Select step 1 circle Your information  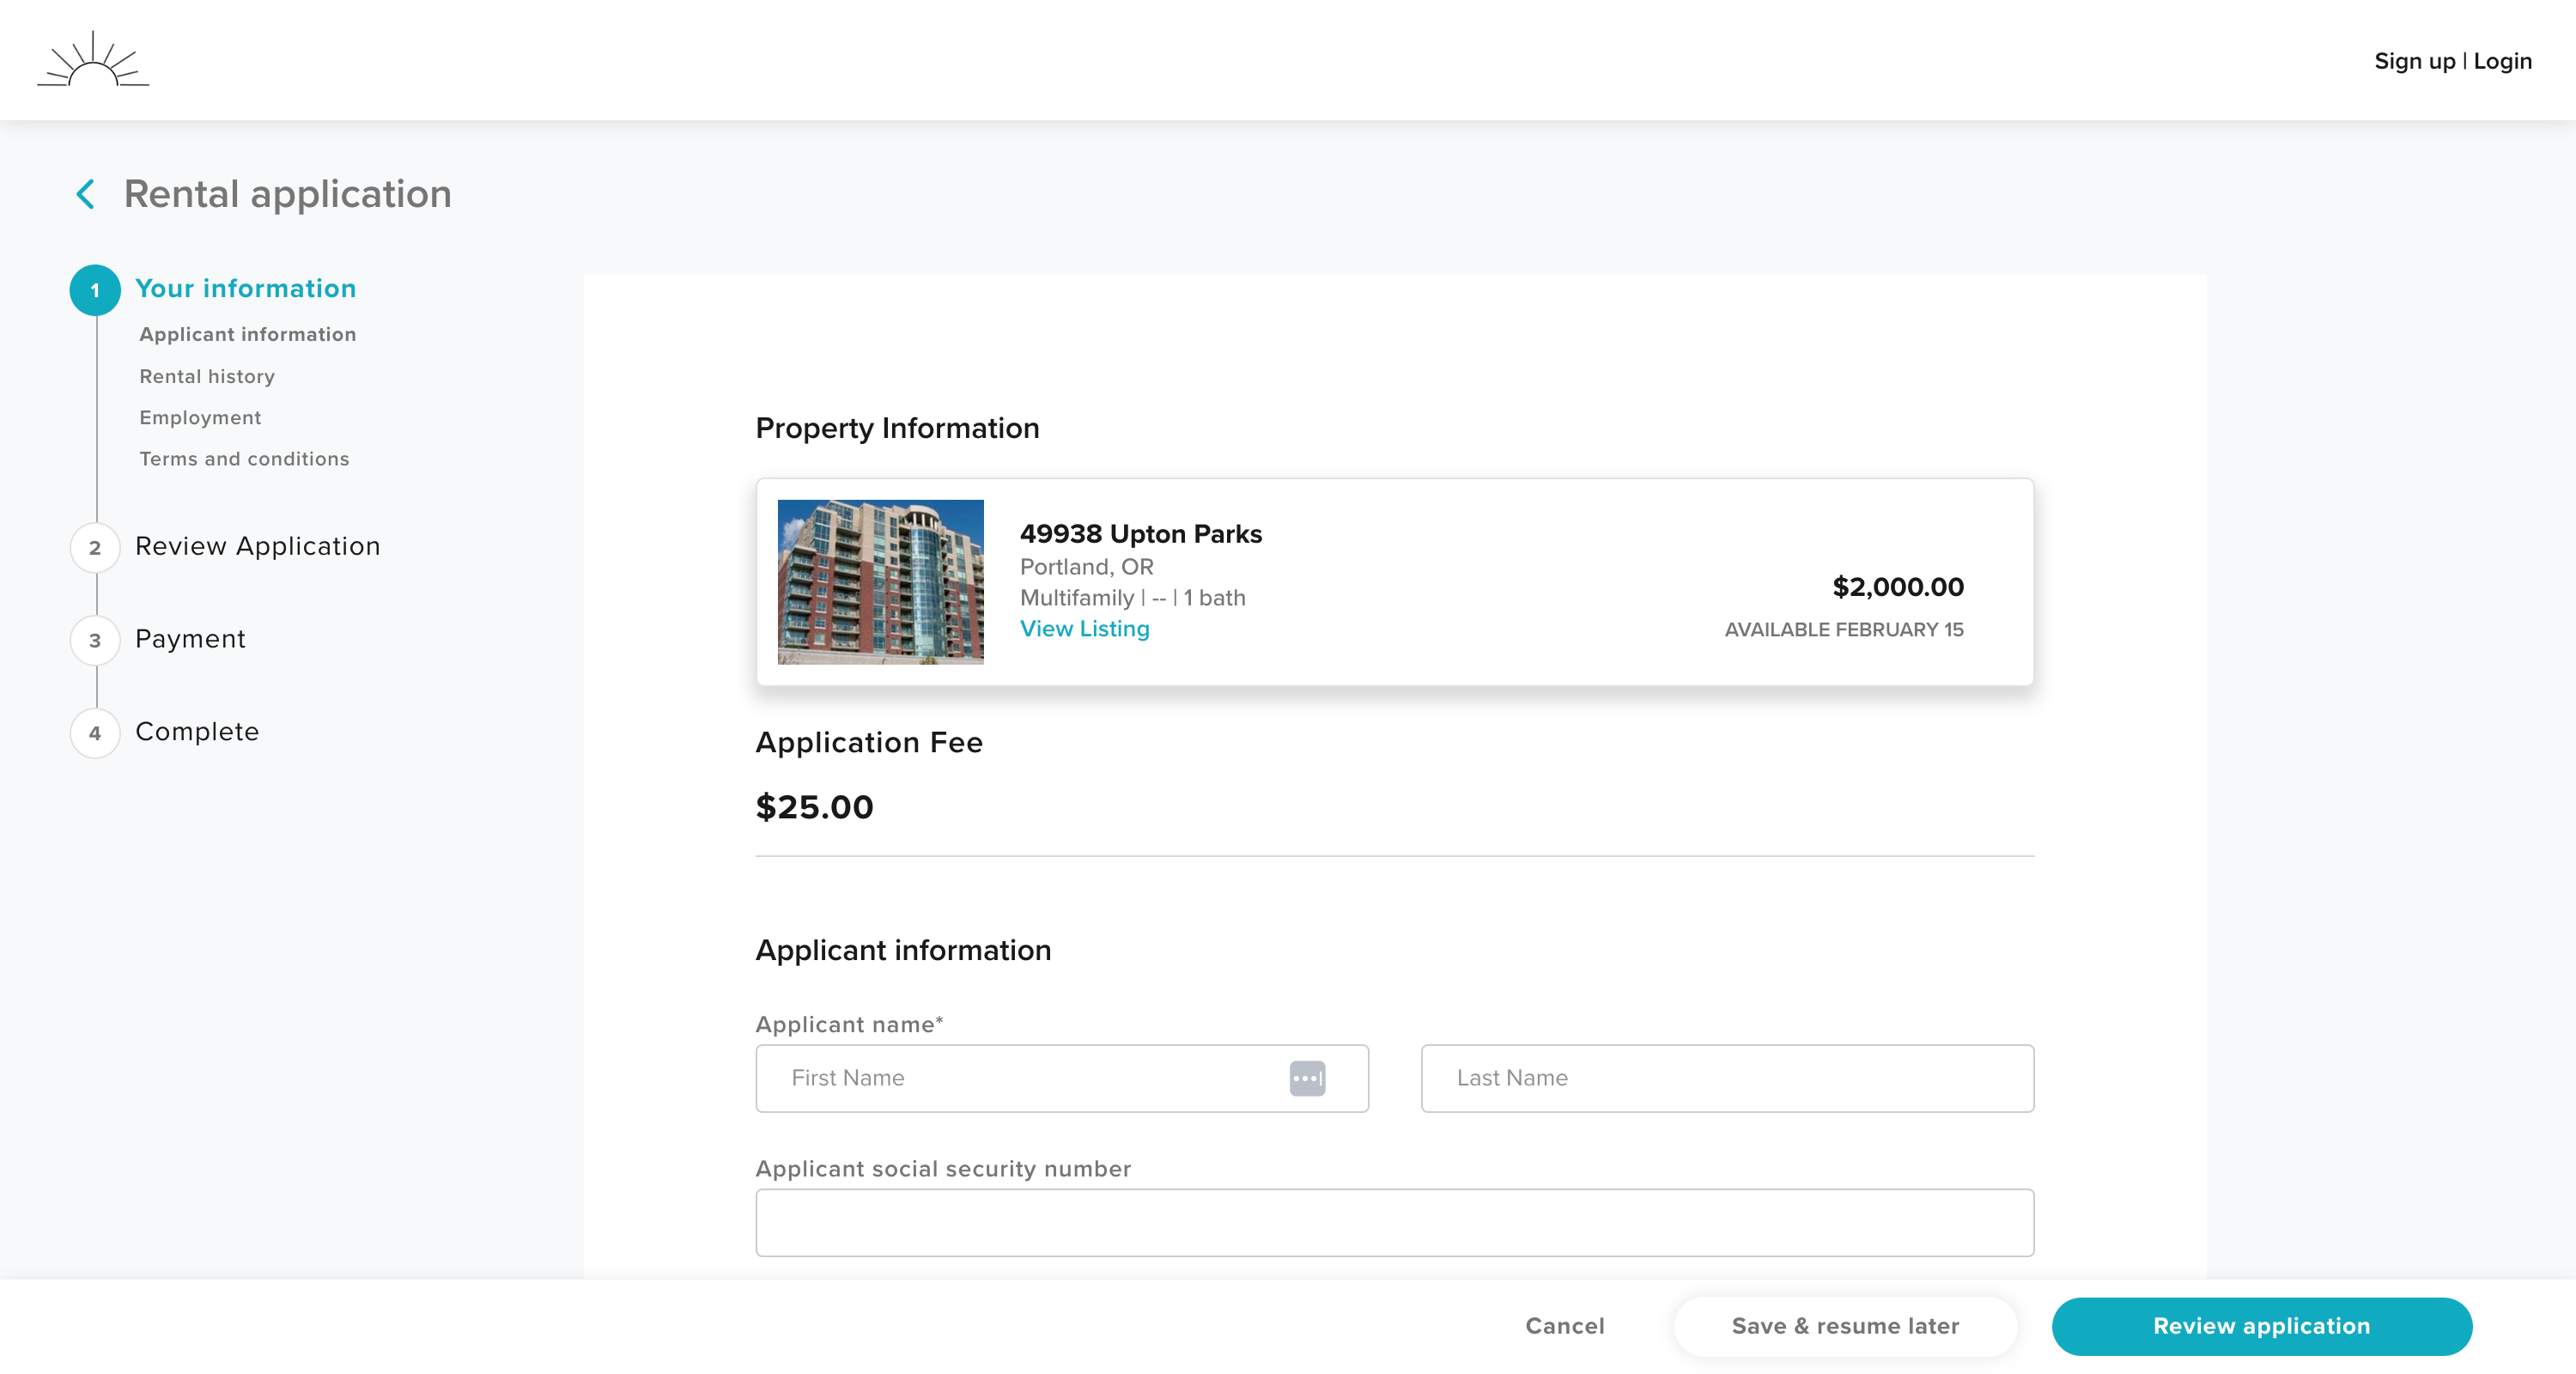coord(95,290)
